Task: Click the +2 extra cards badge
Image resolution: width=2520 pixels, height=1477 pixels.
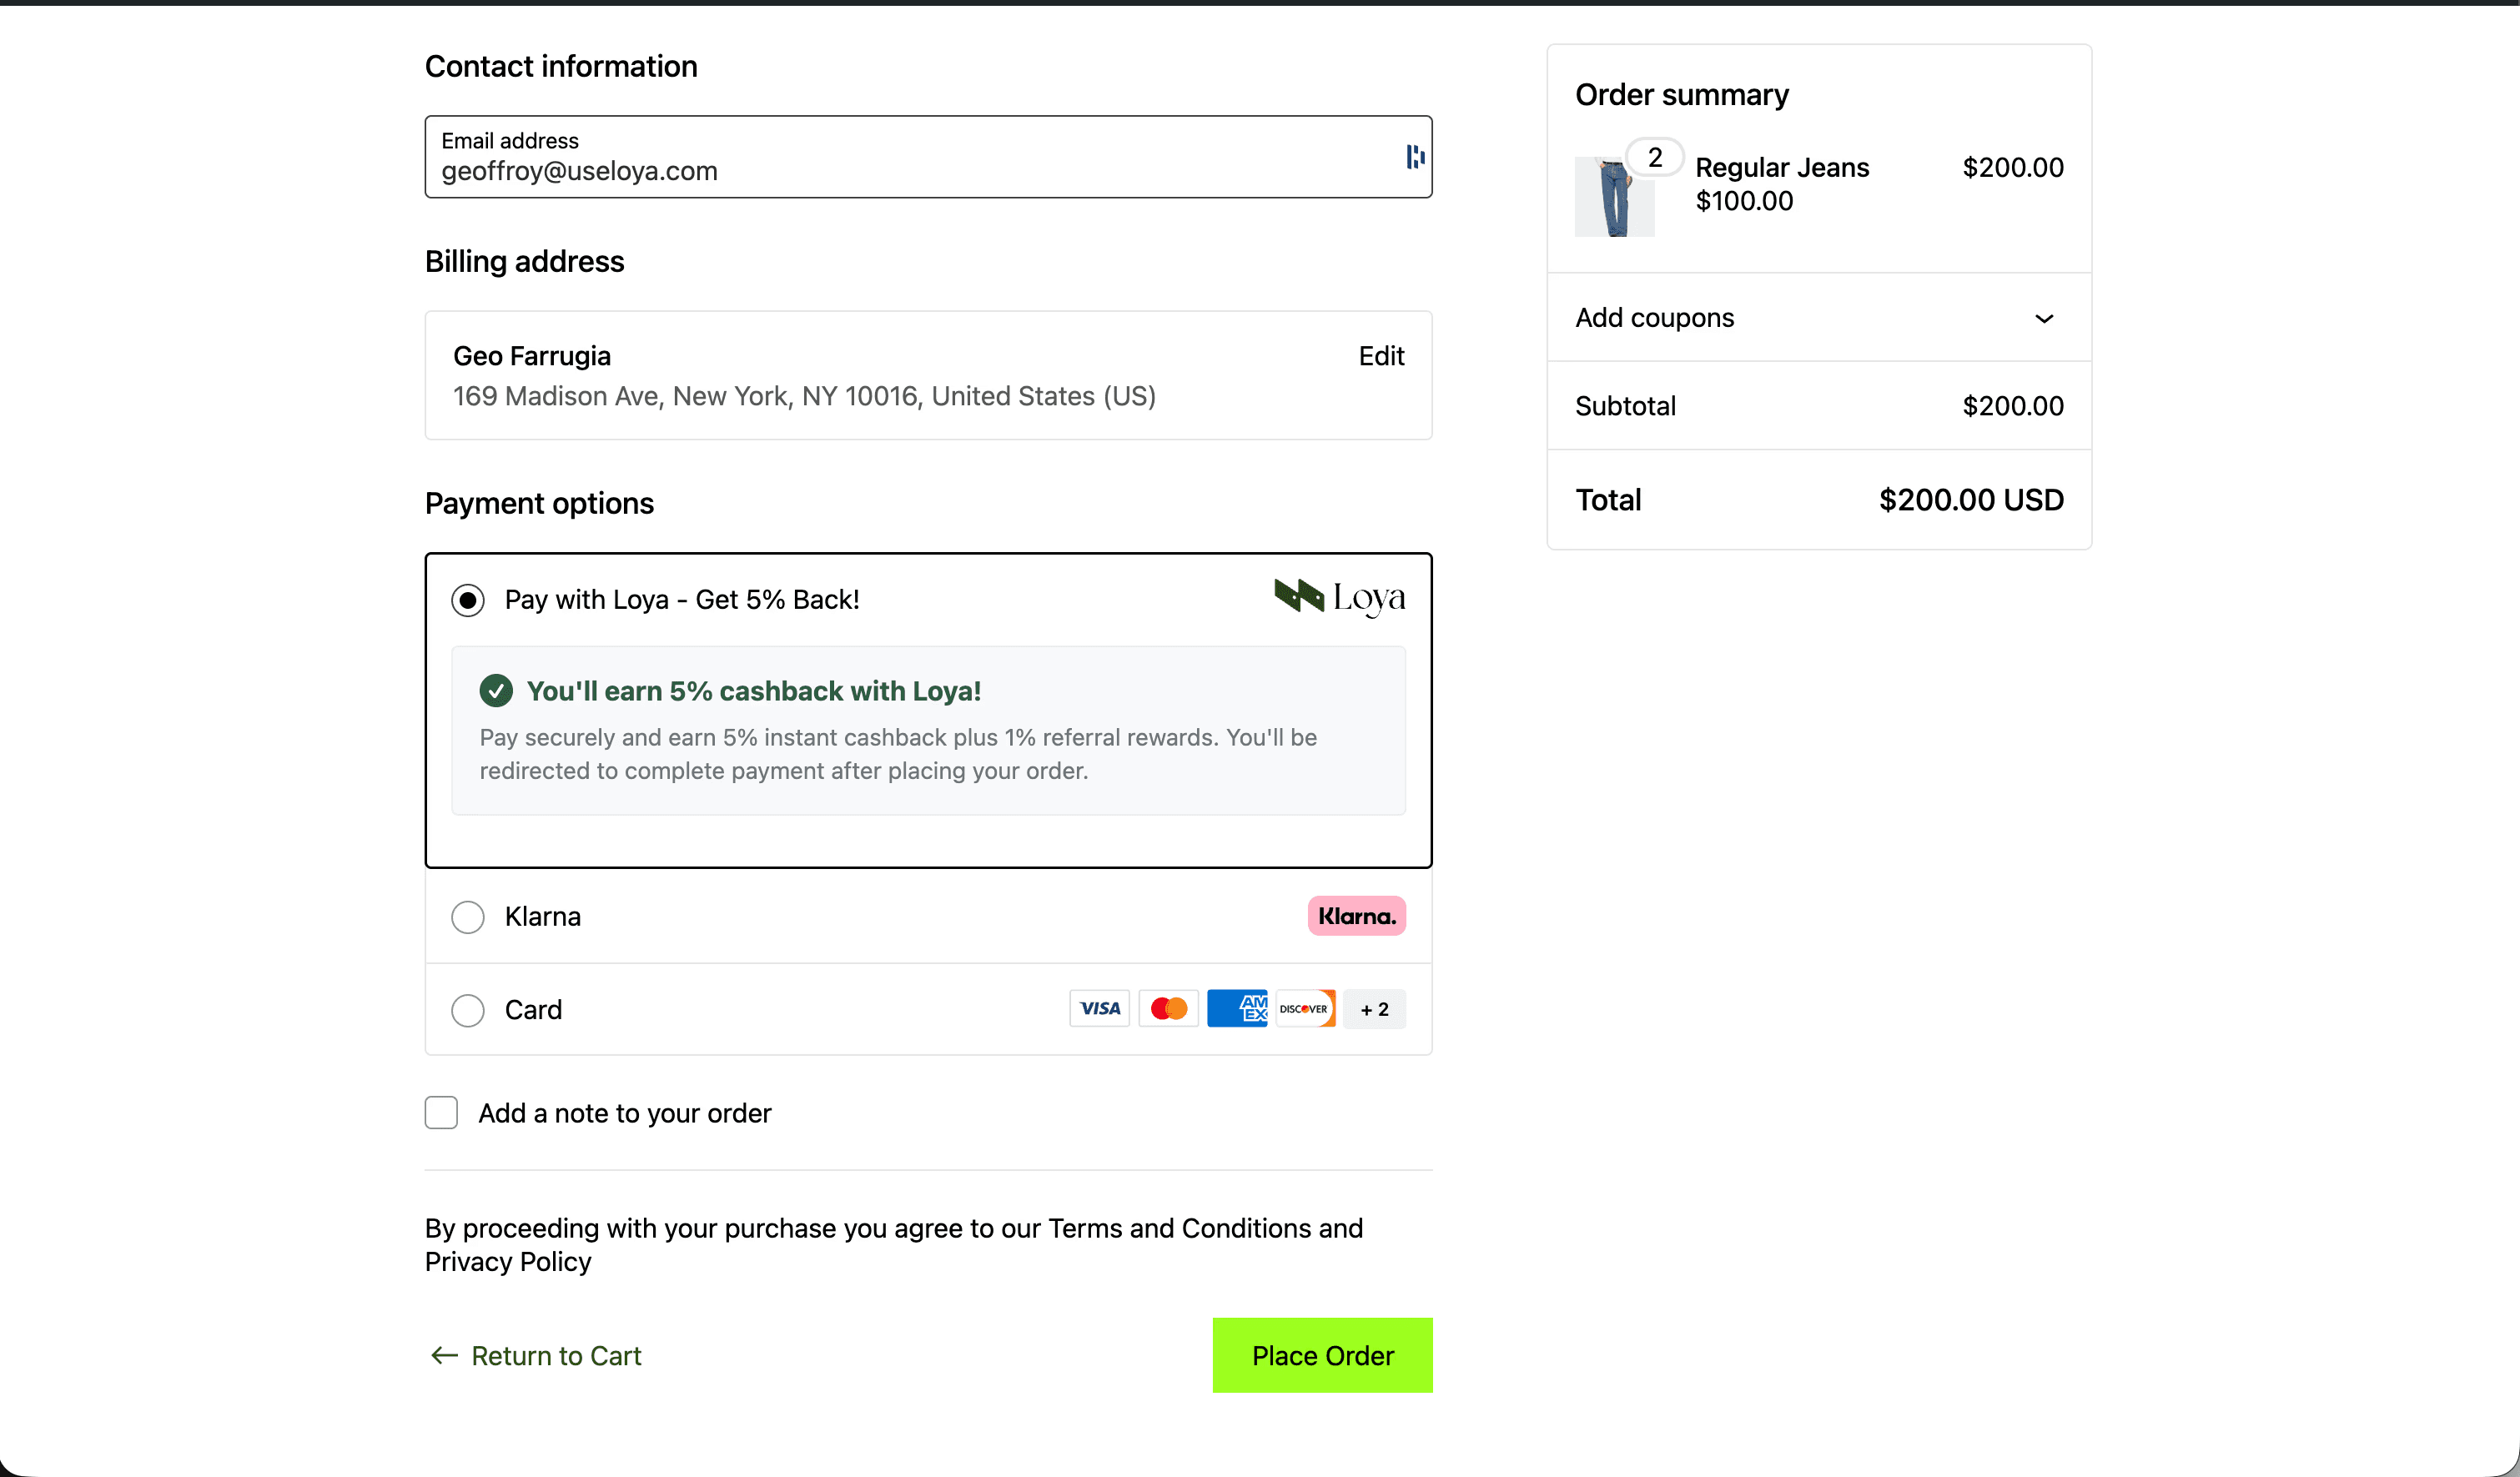Action: point(1374,1009)
